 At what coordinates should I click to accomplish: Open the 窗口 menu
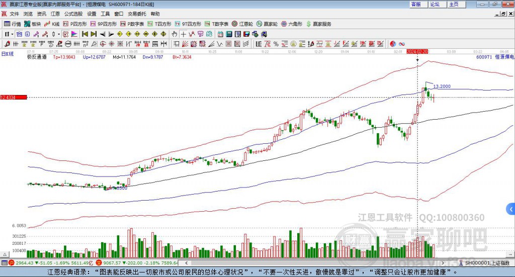[119, 14]
